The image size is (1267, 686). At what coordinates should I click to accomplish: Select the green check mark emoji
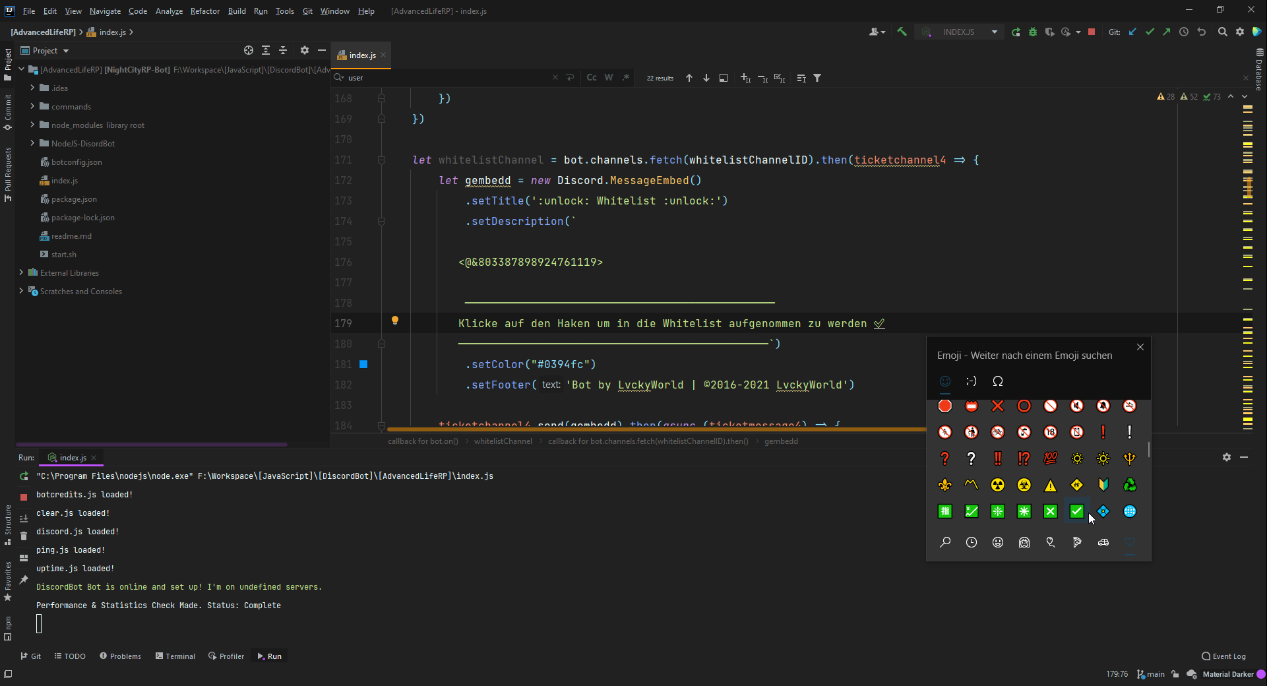1076,511
